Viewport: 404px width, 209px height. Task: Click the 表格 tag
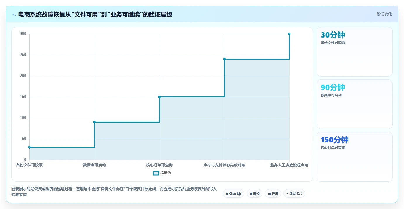point(255,193)
